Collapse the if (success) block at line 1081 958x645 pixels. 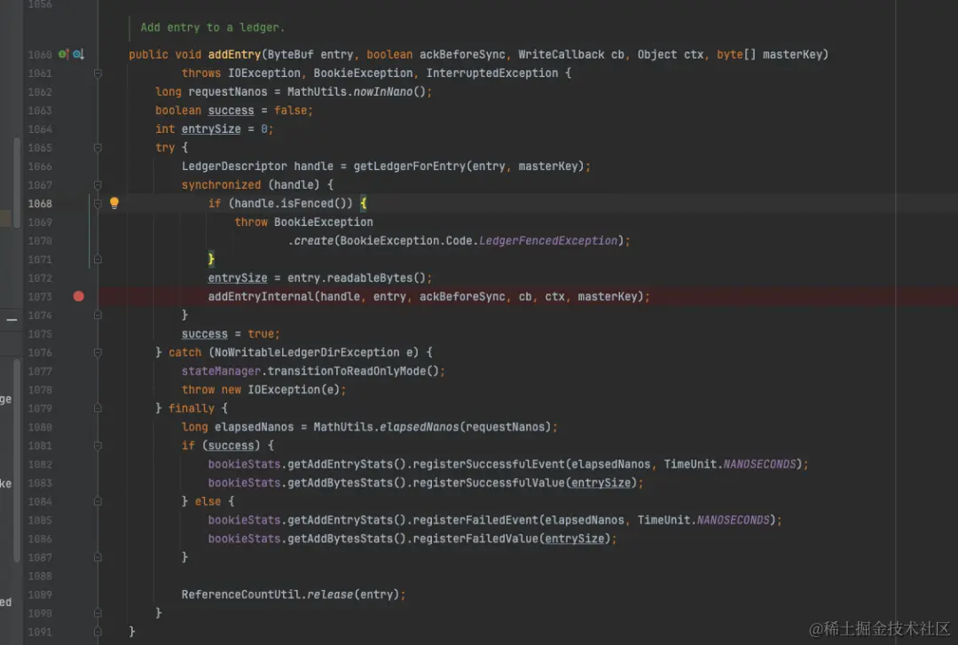coord(98,446)
